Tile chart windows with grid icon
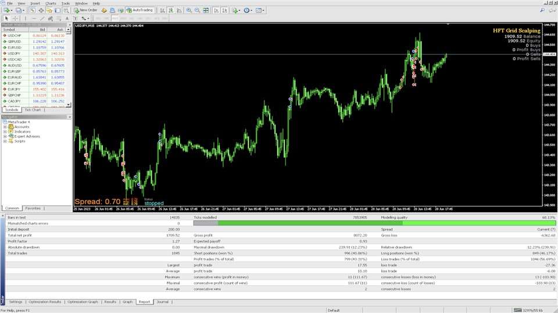This screenshot has height=313, width=558. coord(206,10)
